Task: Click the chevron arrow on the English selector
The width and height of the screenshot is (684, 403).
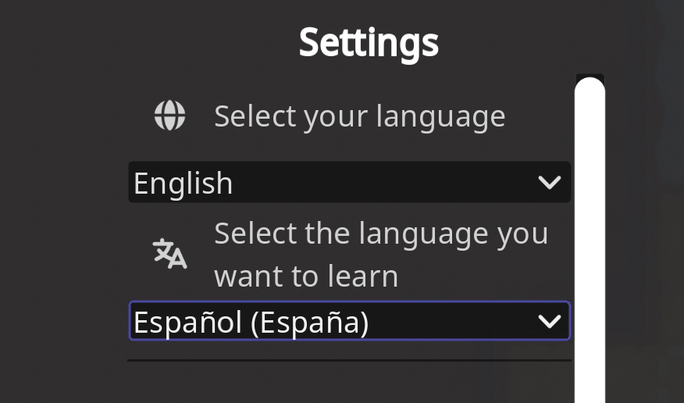Action: [x=550, y=183]
